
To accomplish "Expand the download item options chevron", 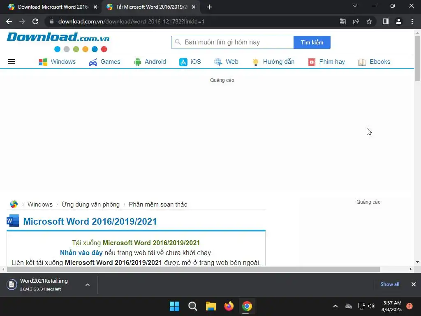I will pos(88,285).
